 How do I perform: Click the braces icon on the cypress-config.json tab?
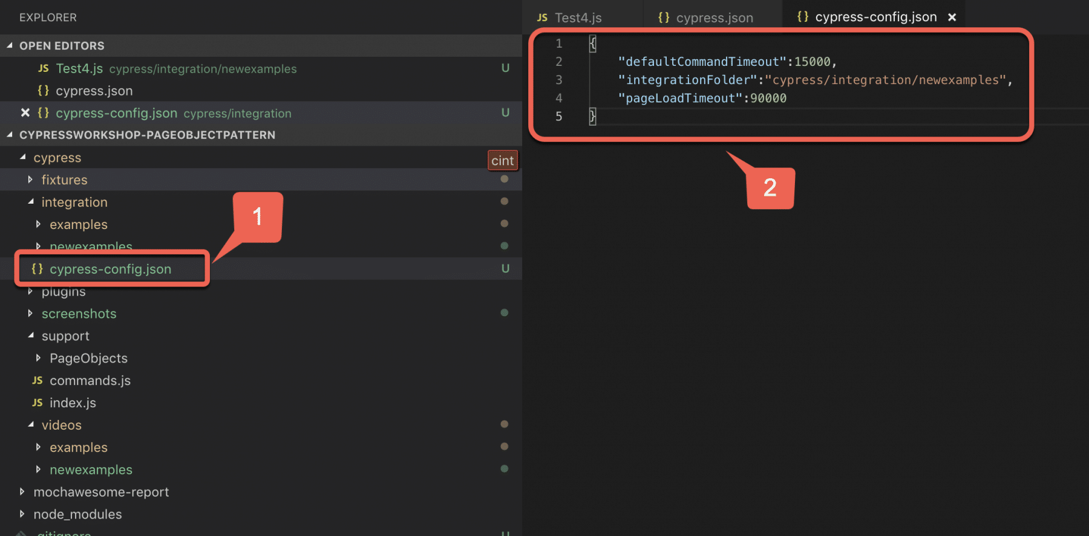tap(803, 17)
